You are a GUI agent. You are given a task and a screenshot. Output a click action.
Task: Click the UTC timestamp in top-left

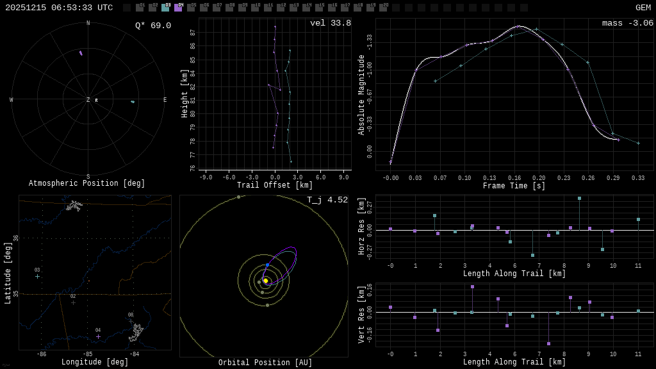[59, 8]
